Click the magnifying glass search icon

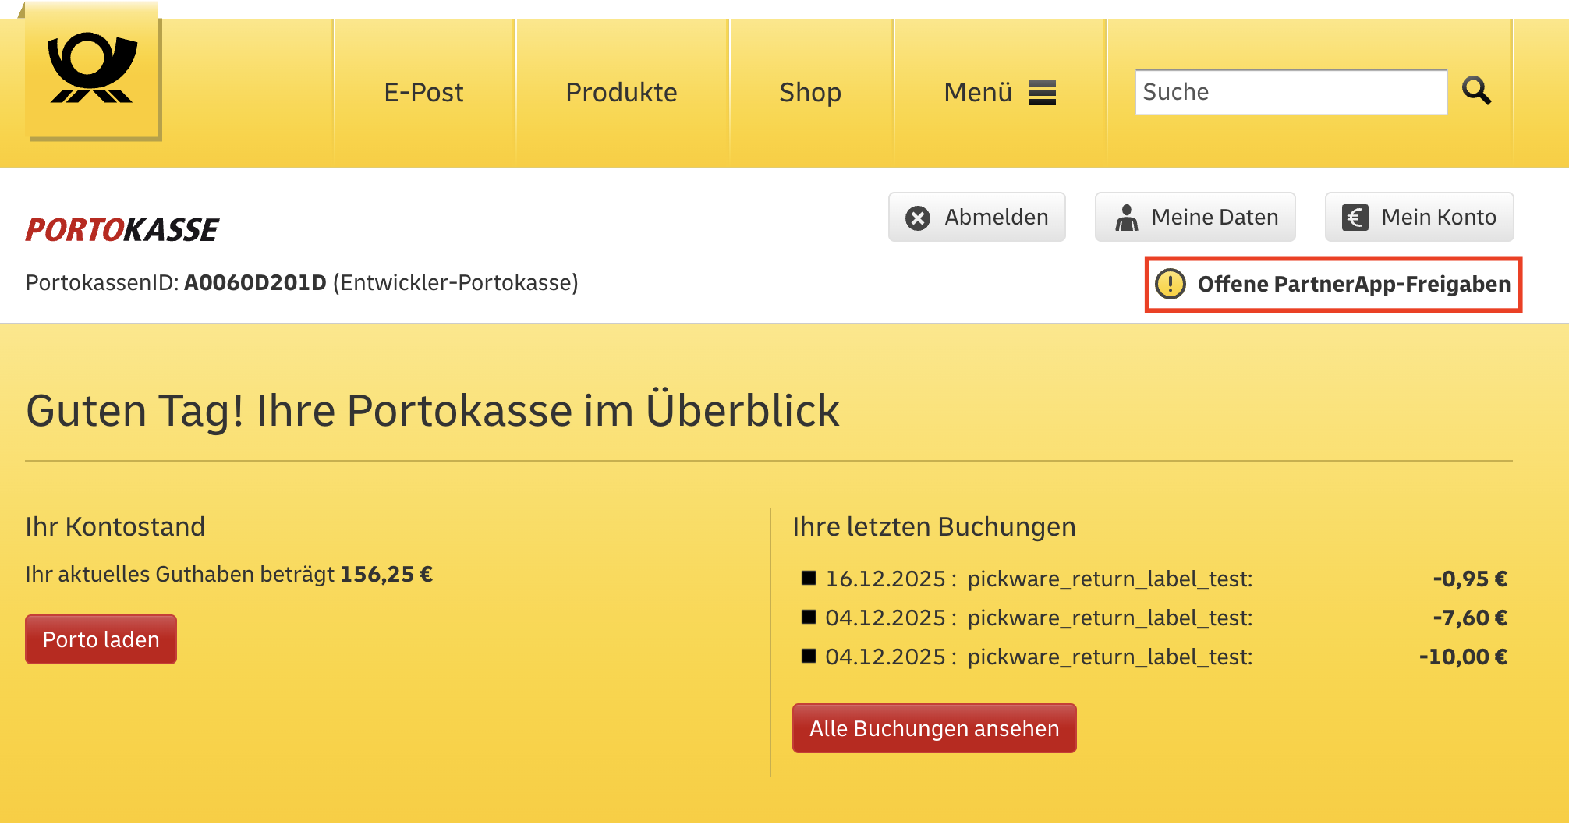1476,91
